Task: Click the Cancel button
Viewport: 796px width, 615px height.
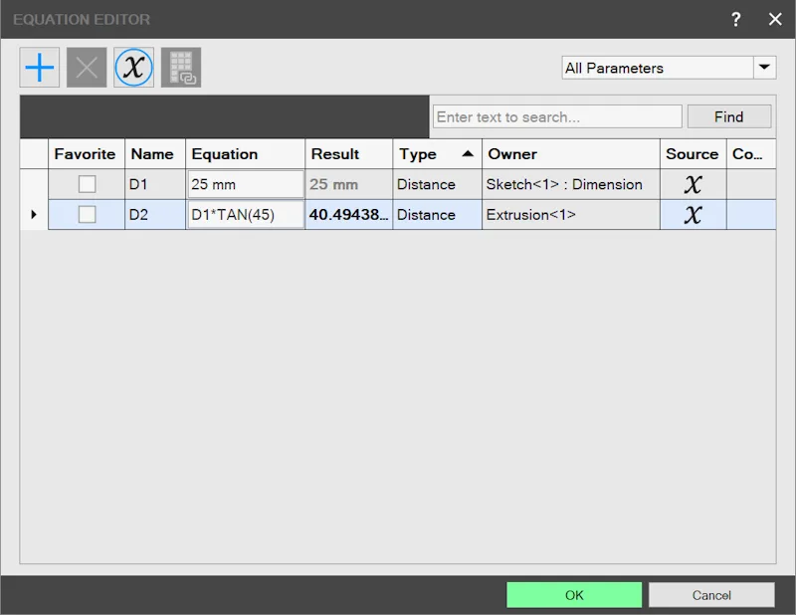Action: 711,595
